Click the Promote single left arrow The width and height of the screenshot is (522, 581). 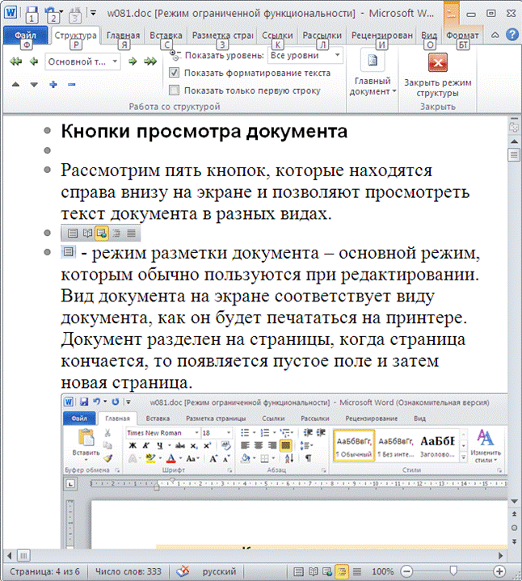34,61
